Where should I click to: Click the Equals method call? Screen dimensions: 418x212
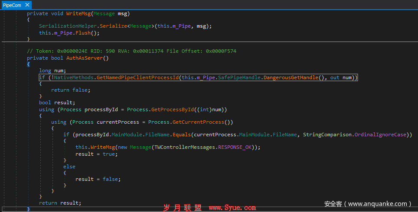pyautogui.click(x=182, y=135)
